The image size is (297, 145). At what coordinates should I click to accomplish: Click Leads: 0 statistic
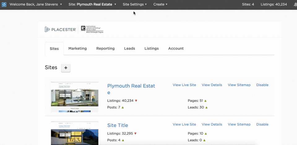point(195,140)
